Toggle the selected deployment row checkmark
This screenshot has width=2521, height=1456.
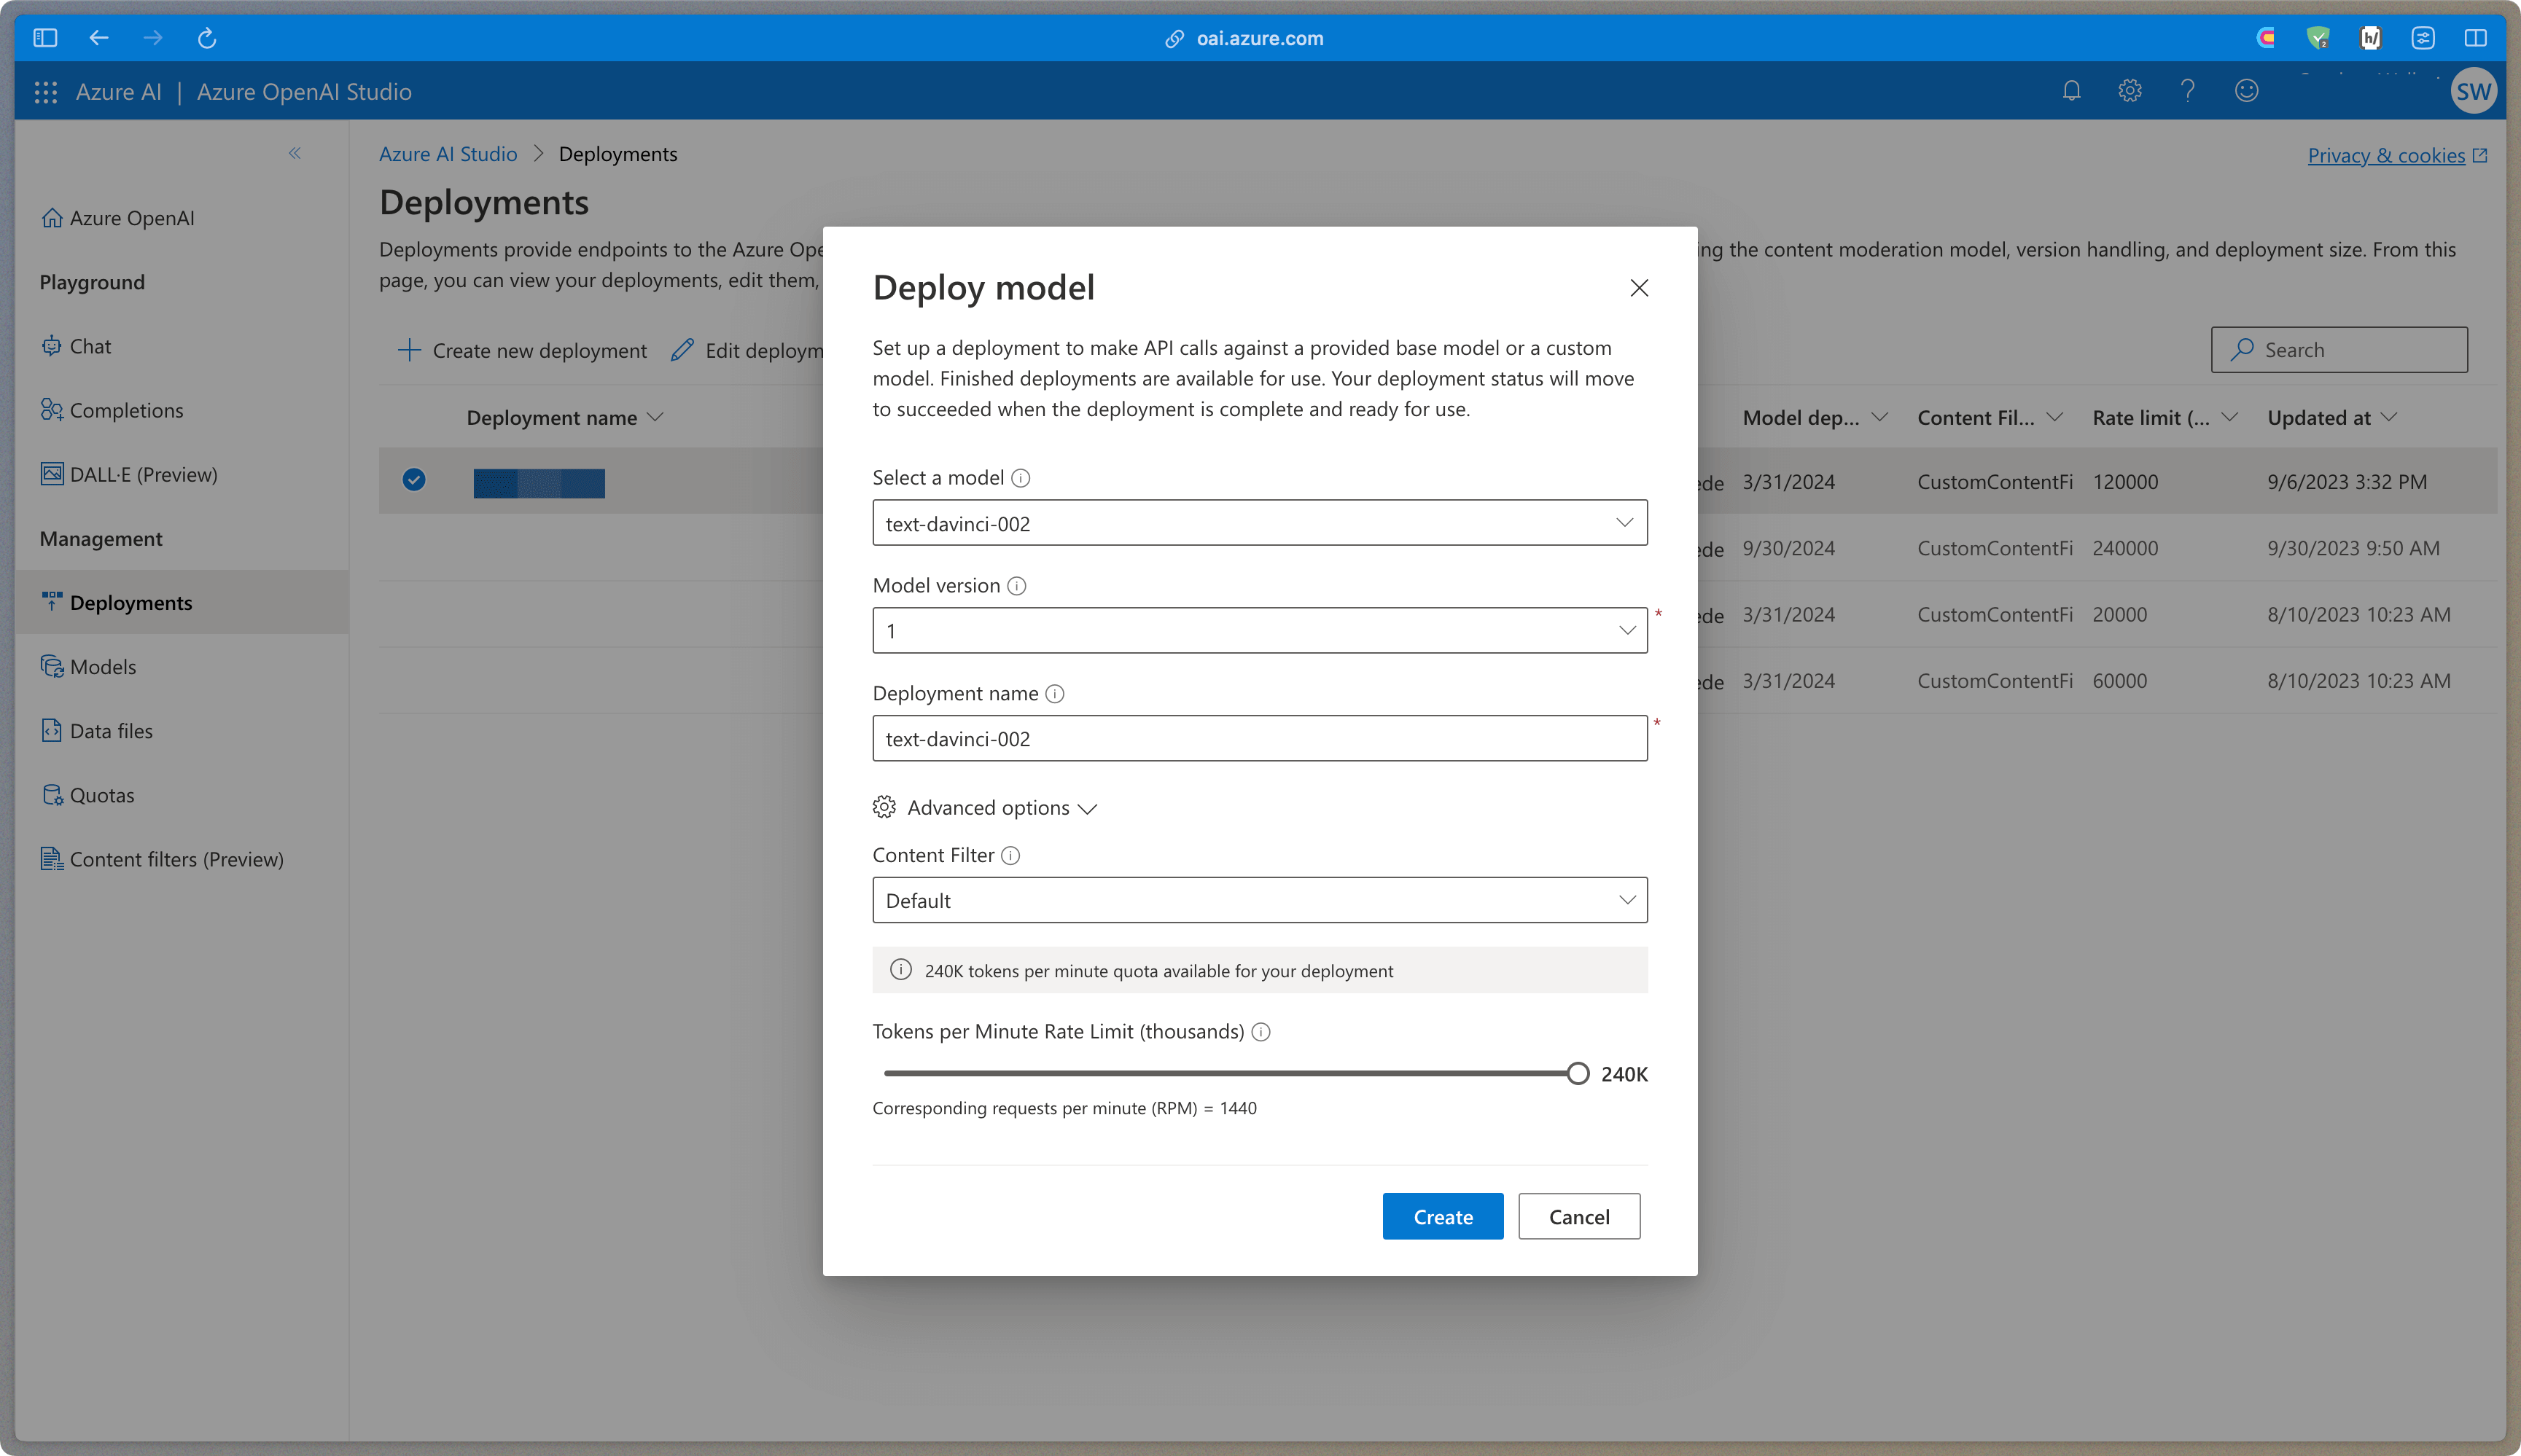click(x=414, y=481)
